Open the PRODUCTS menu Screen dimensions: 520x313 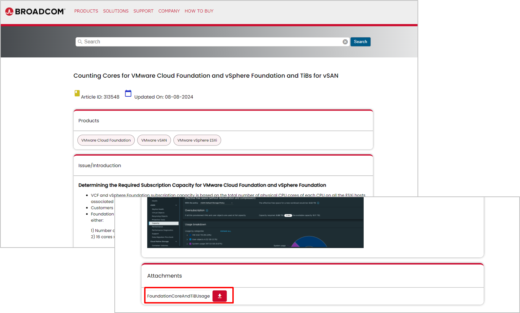coord(86,11)
